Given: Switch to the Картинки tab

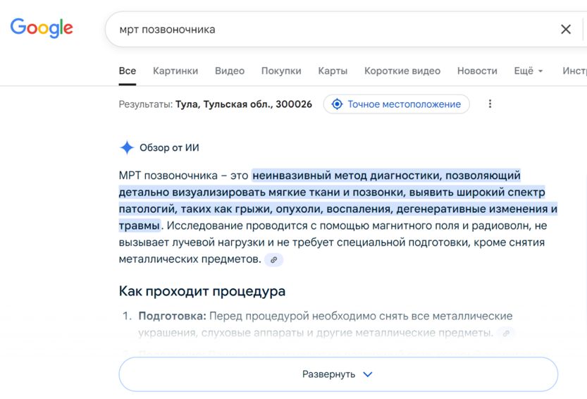Looking at the screenshot, I should [175, 71].
